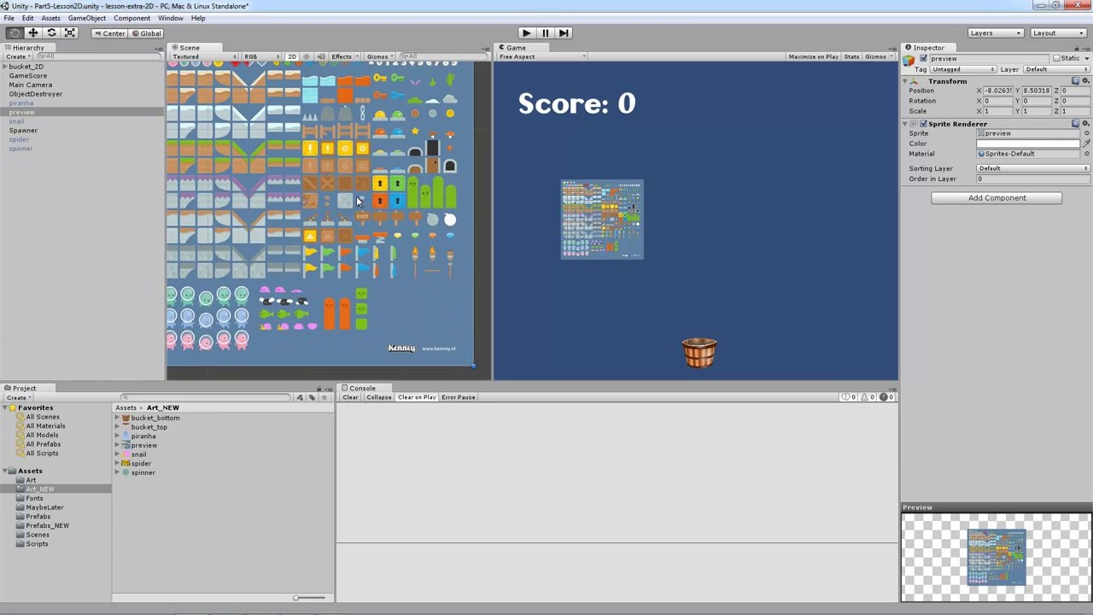1093x615 pixels.
Task: Start Play mode
Action: point(526,32)
